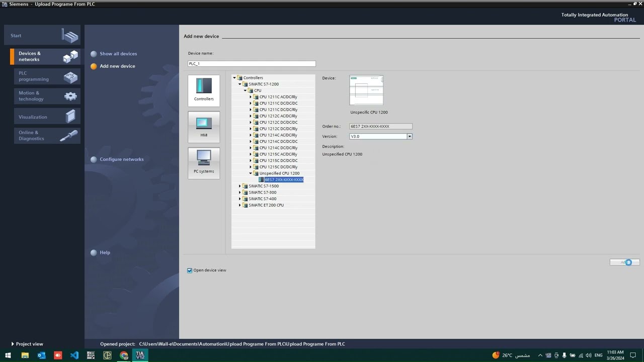Viewport: 644px width, 362px height.
Task: Click TIA V12 taskbar icon
Action: [x=140, y=355]
